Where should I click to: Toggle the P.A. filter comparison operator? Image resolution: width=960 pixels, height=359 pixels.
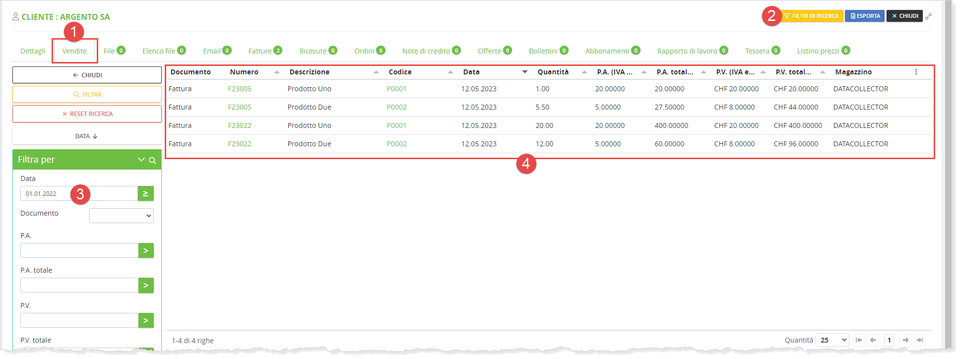coord(146,251)
